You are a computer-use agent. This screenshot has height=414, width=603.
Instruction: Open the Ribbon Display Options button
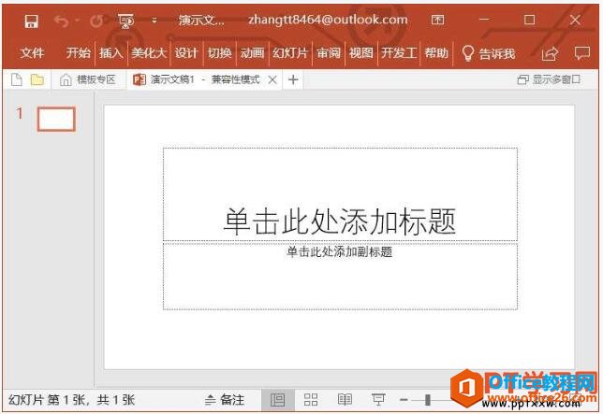tap(437, 20)
